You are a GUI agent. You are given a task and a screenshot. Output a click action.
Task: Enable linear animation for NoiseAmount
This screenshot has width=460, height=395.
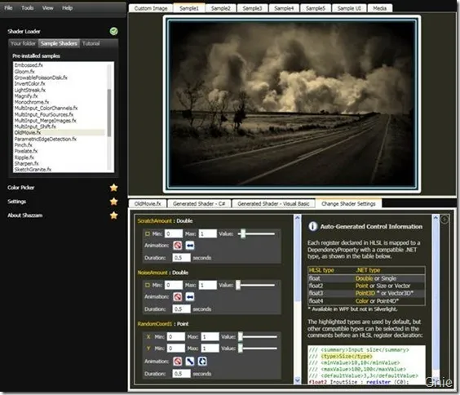click(190, 297)
